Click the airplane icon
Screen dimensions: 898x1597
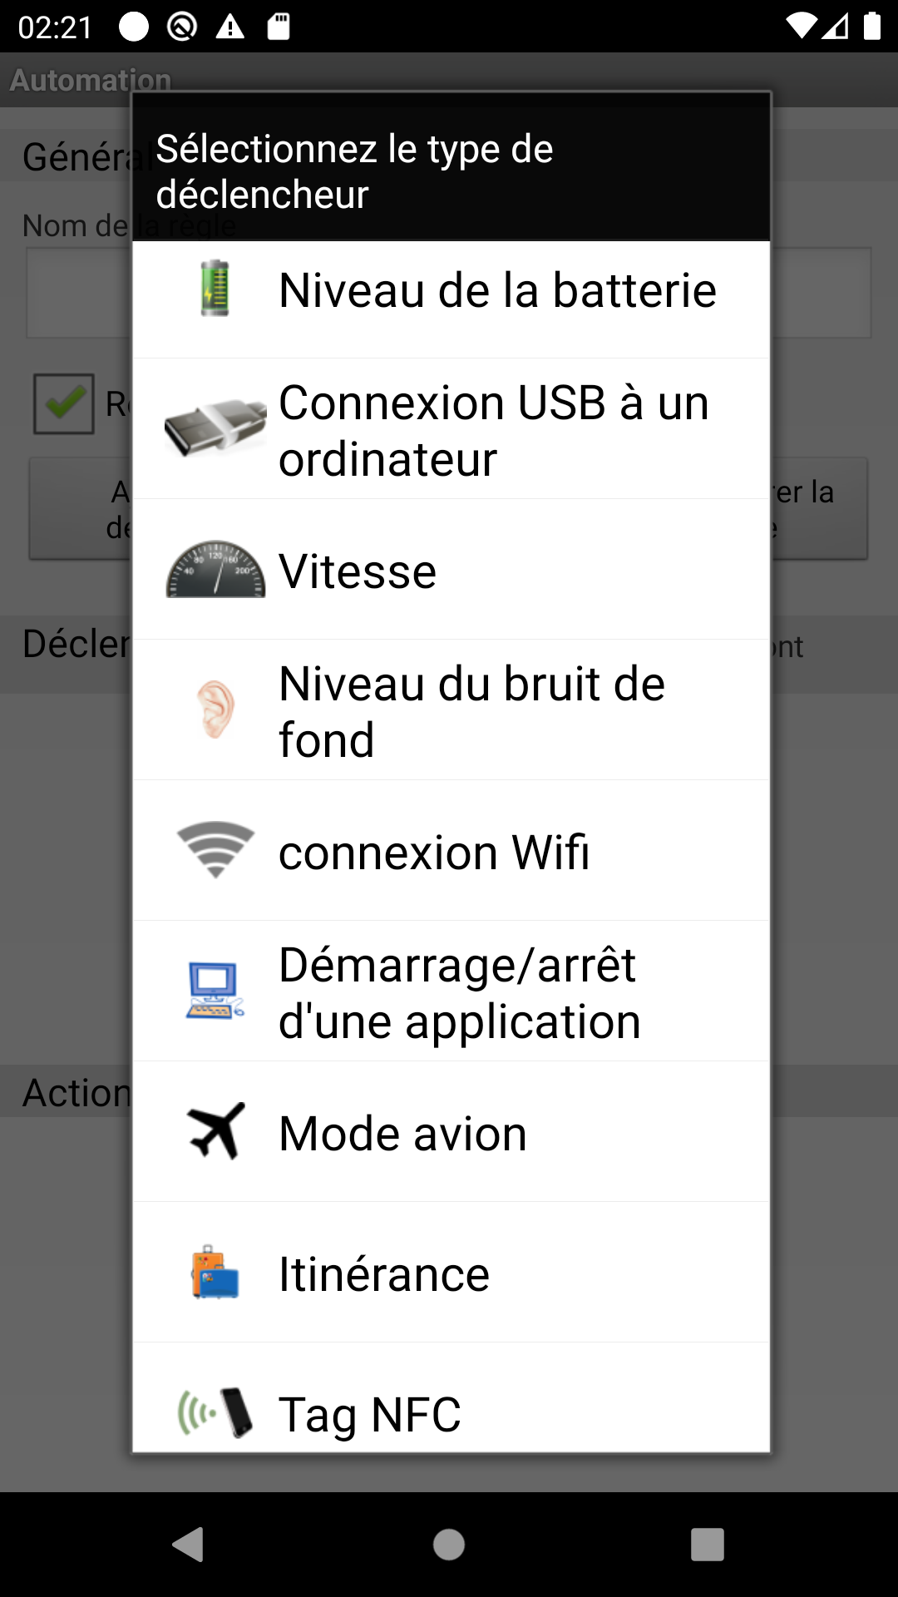point(215,1131)
